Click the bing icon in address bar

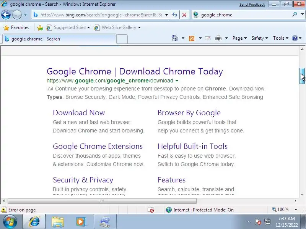36,15
